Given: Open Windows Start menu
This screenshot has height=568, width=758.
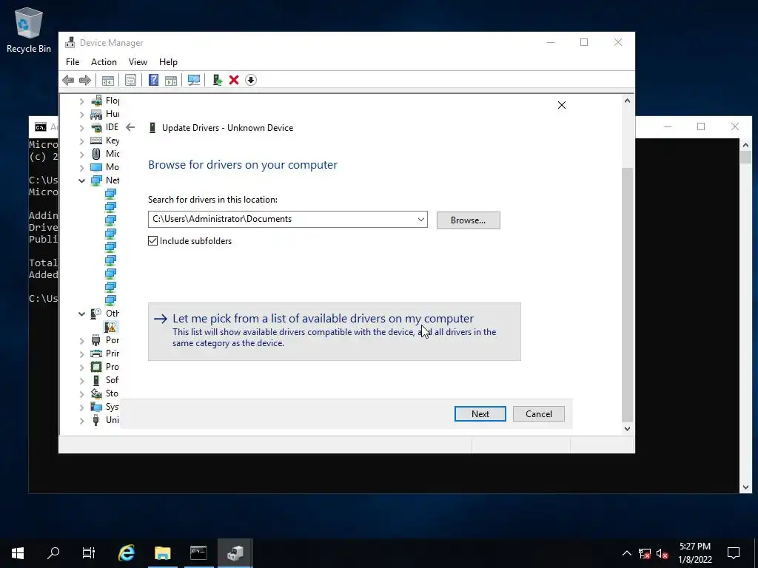Looking at the screenshot, I should point(18,553).
